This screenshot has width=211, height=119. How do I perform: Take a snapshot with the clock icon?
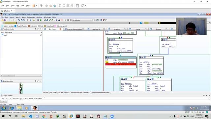pos(46,6)
